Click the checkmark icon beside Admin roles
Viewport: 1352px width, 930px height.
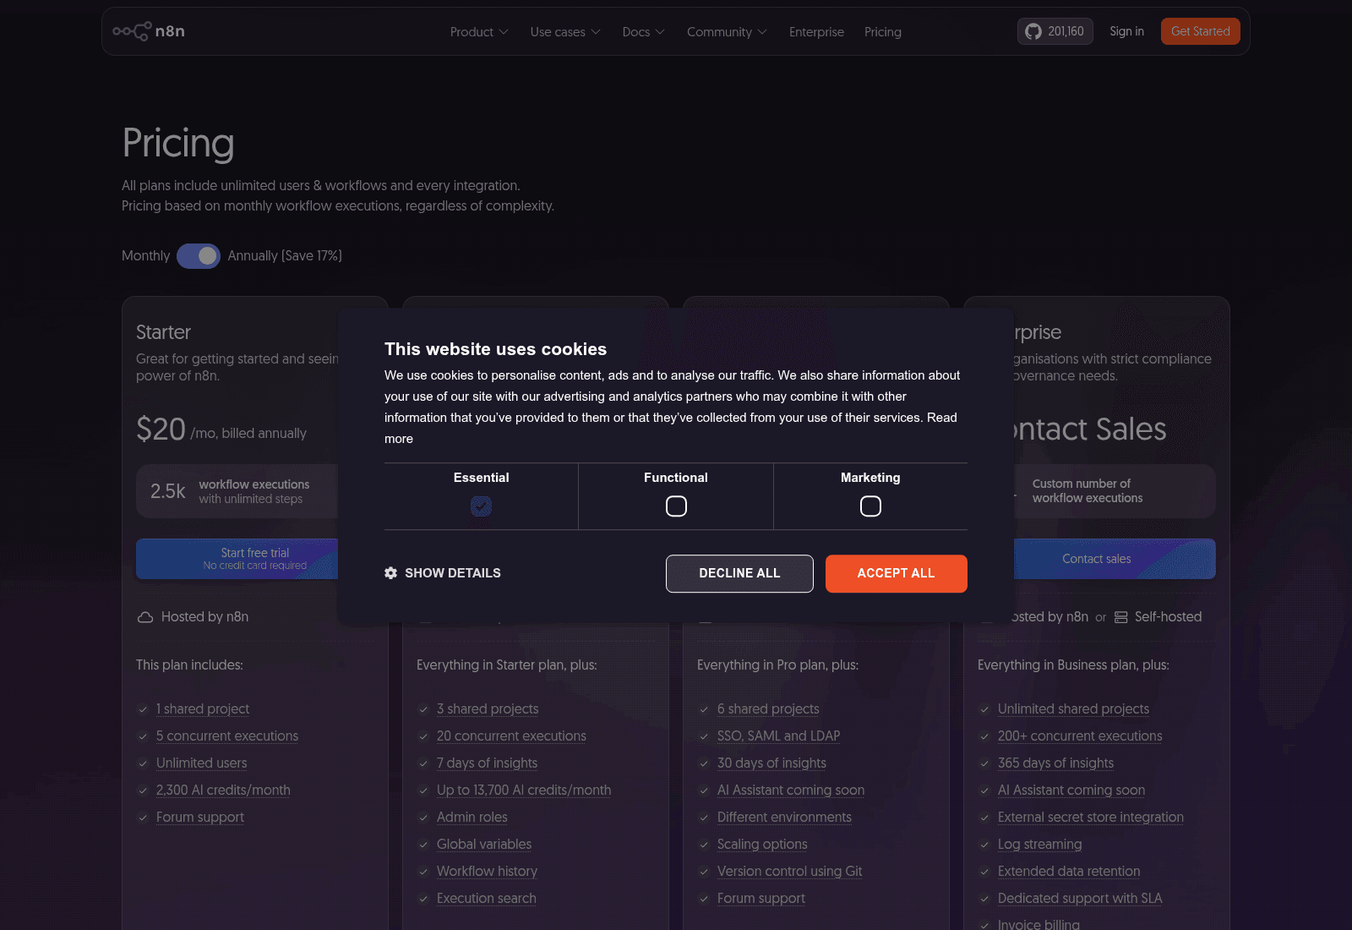(423, 818)
